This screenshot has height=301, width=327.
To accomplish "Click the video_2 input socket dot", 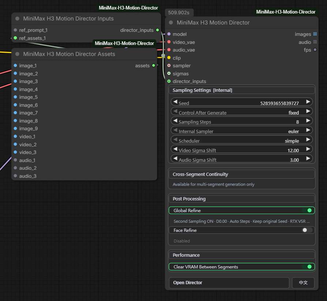I will click(15, 144).
